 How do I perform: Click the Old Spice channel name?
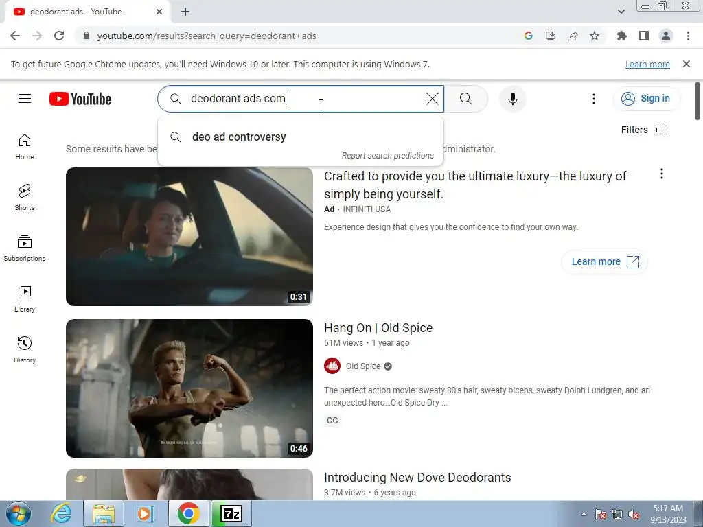pyautogui.click(x=362, y=366)
